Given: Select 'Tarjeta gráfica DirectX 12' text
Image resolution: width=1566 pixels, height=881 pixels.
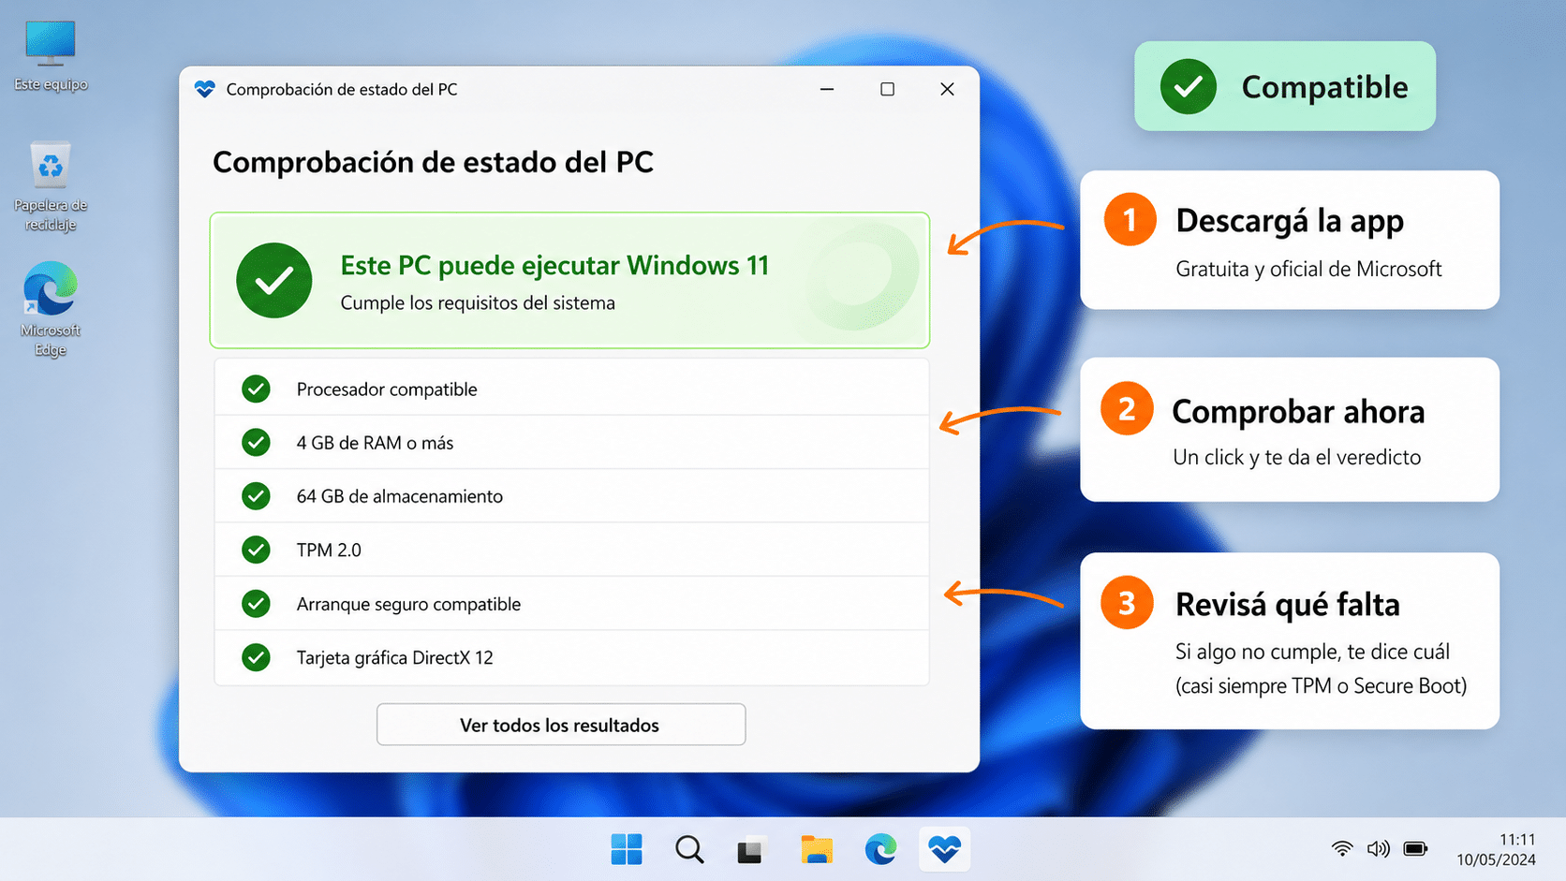Looking at the screenshot, I should tap(394, 657).
